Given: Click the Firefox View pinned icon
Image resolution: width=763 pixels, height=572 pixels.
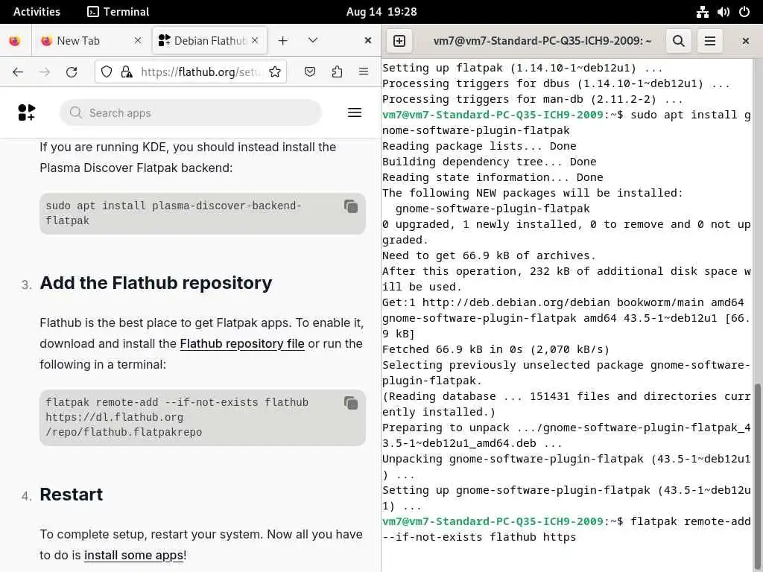Looking at the screenshot, I should pos(15,40).
